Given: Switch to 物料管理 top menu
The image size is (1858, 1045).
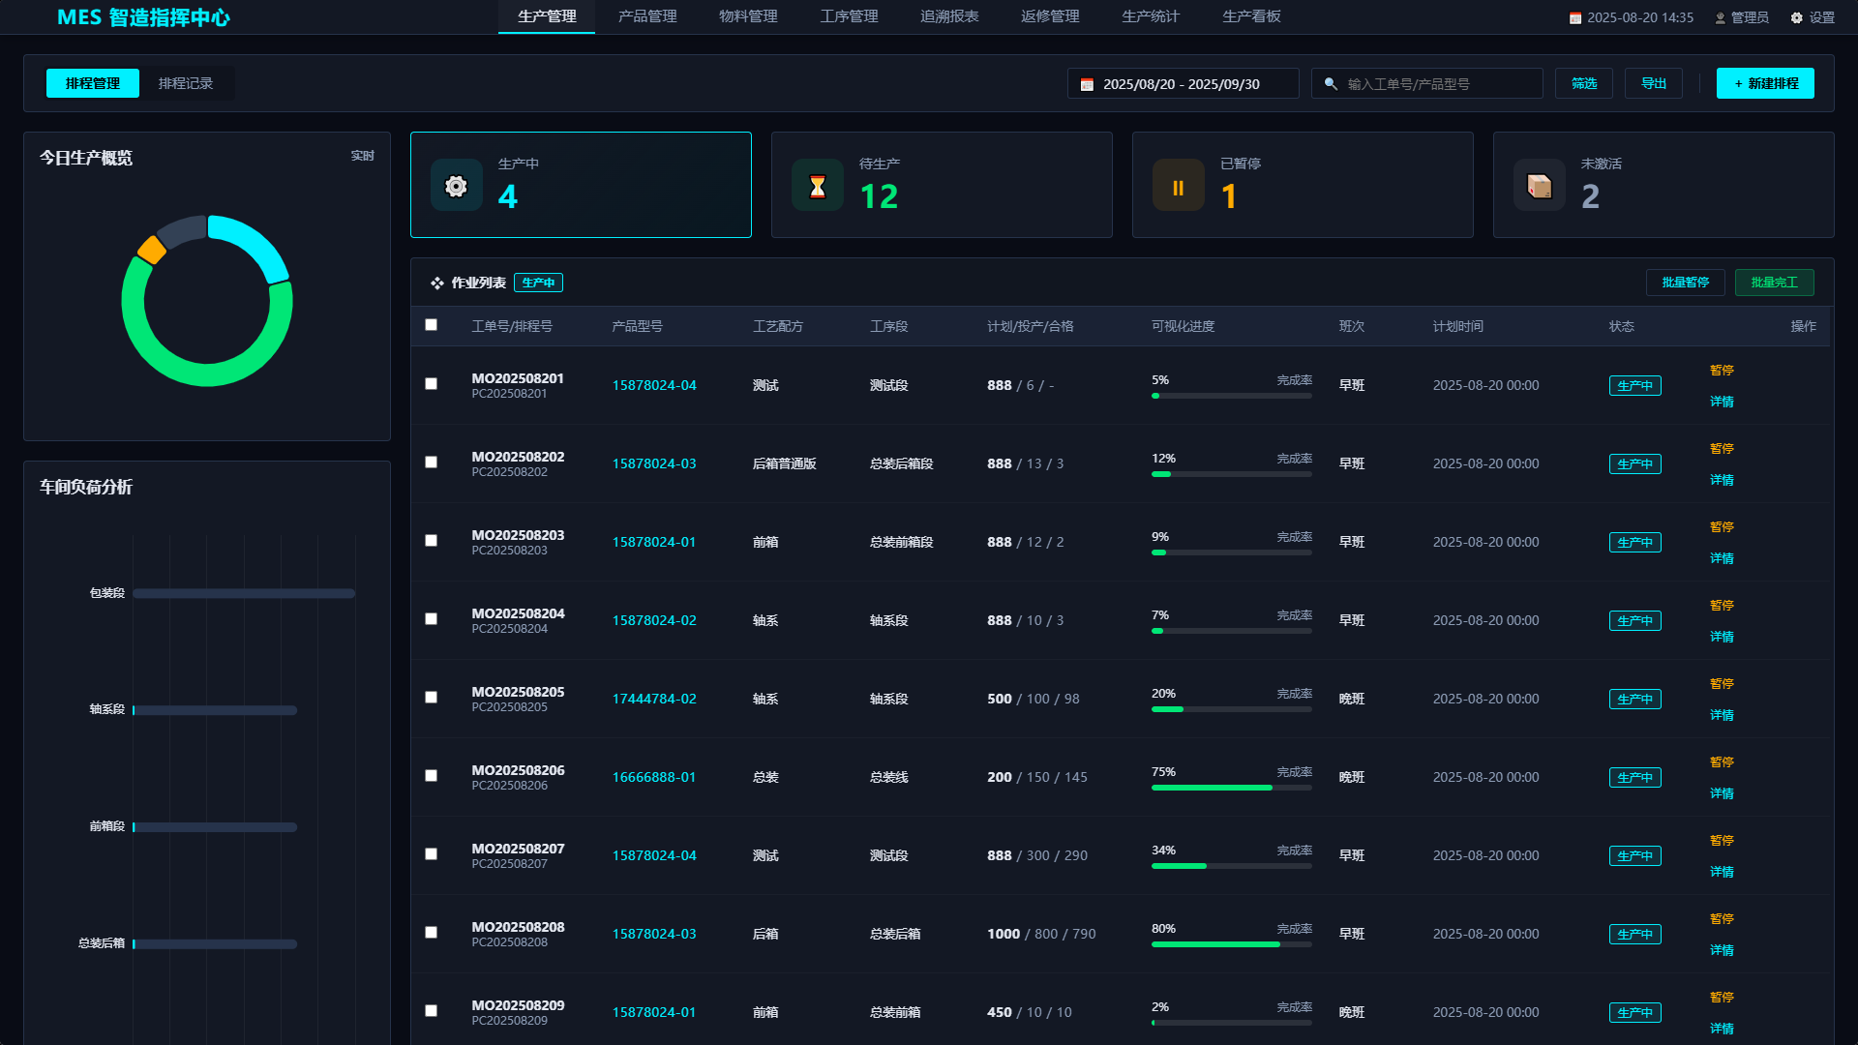Looking at the screenshot, I should [x=748, y=16].
